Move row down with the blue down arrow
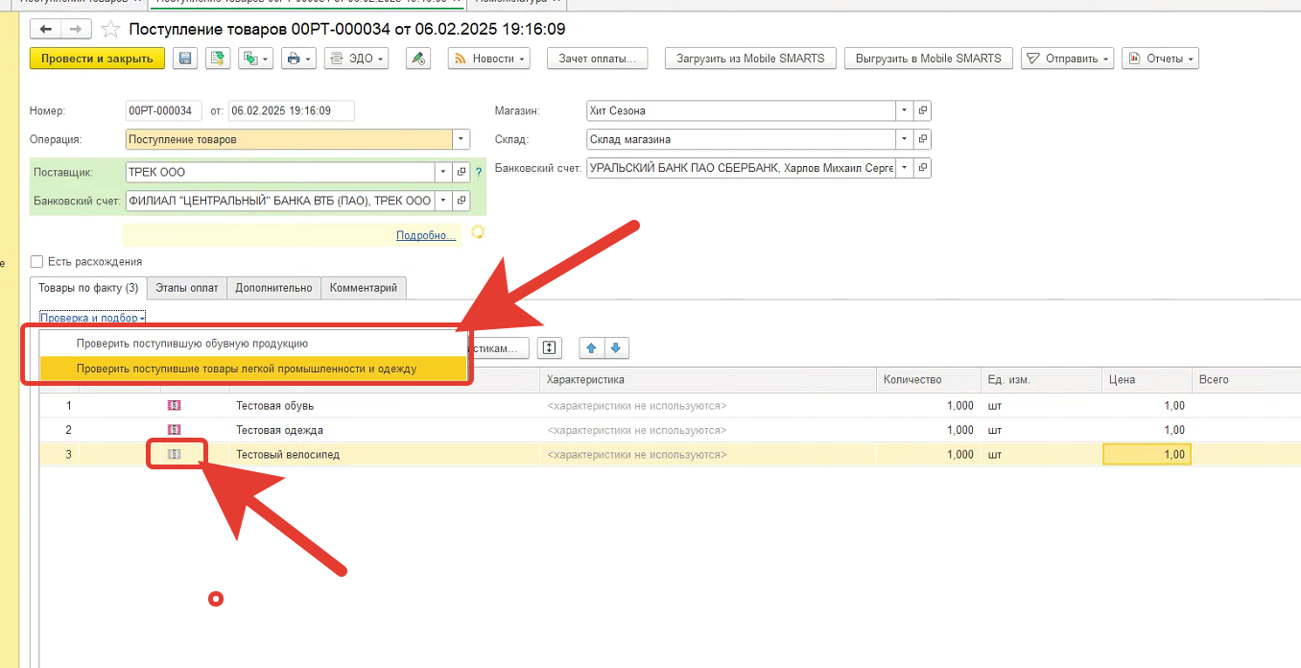This screenshot has height=668, width=1301. (x=615, y=347)
